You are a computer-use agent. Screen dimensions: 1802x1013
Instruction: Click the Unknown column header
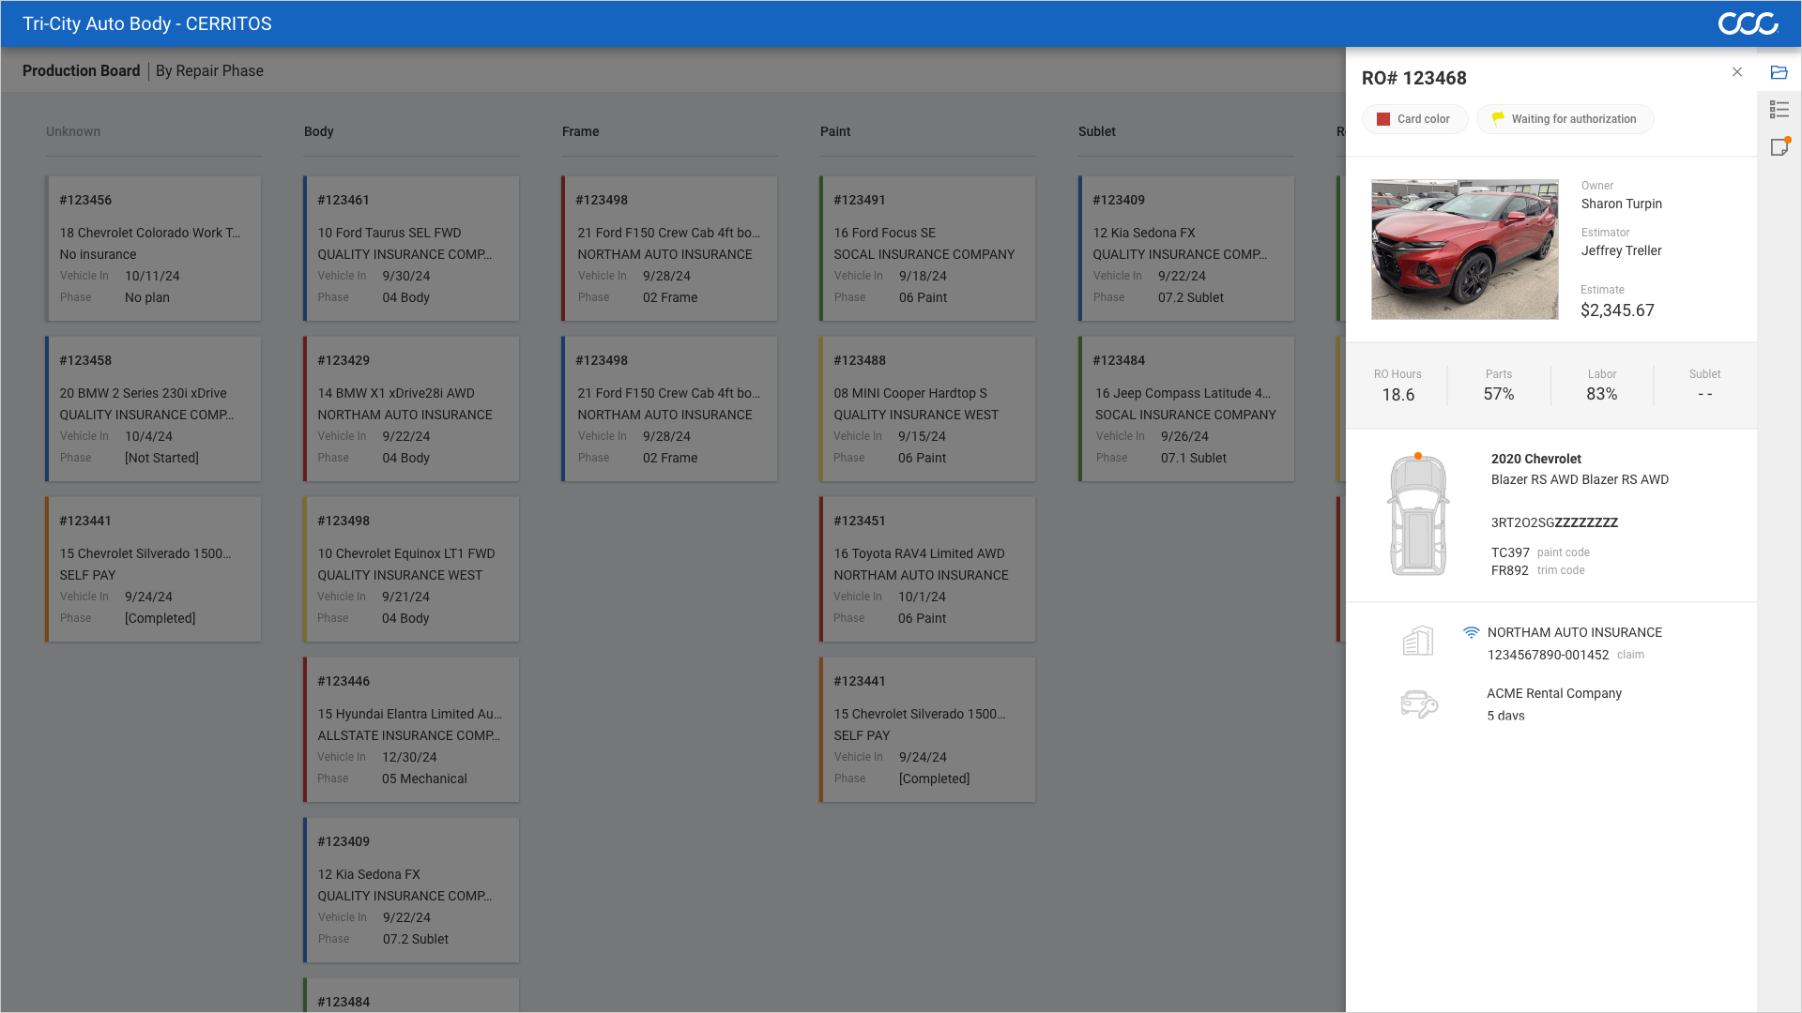(x=73, y=131)
